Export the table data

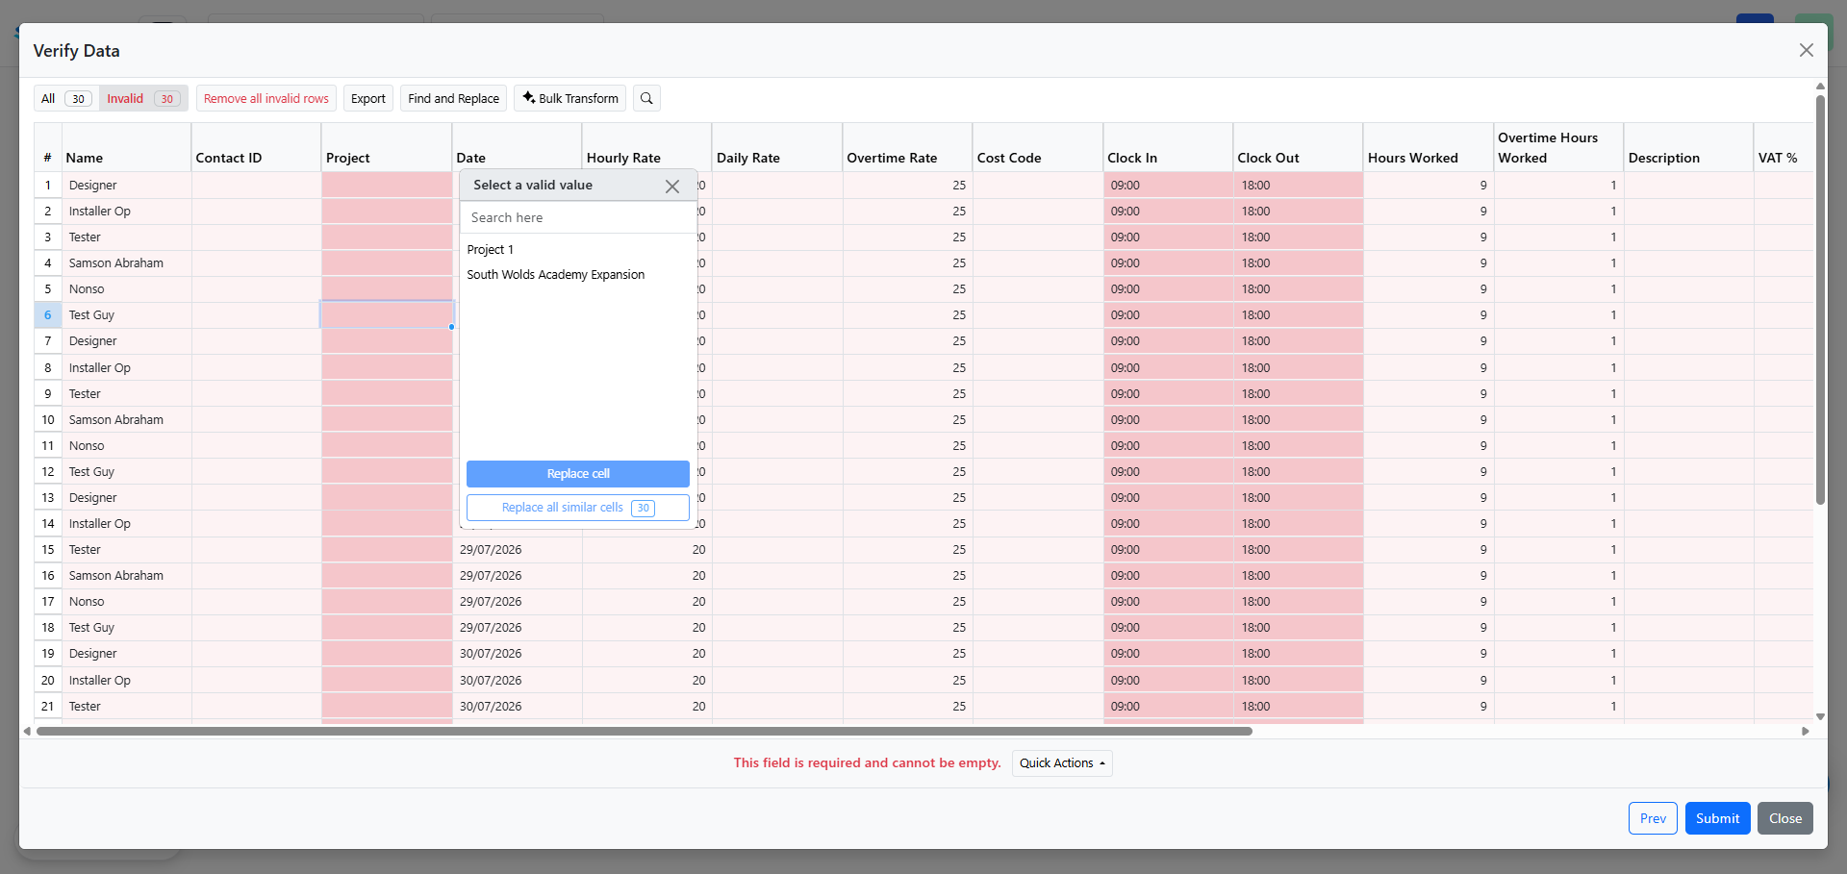tap(368, 98)
